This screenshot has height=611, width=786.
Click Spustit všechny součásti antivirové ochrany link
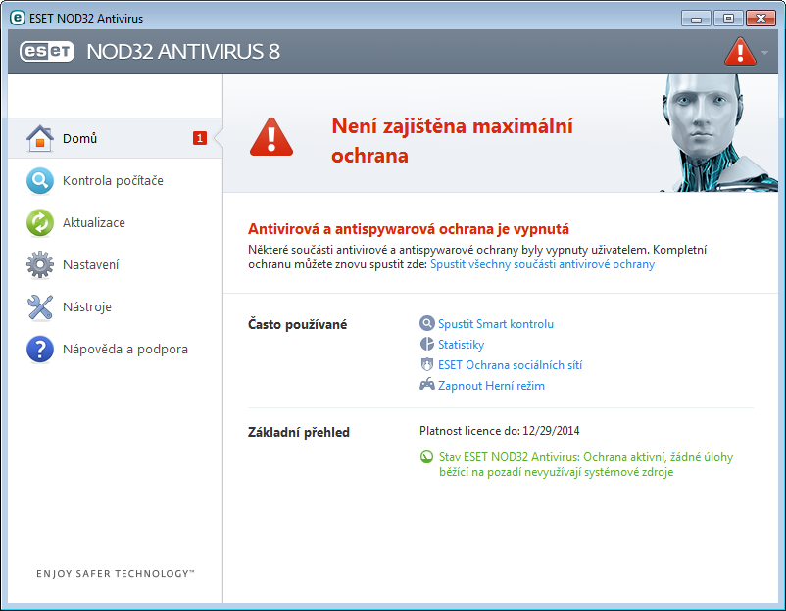pyautogui.click(x=542, y=264)
